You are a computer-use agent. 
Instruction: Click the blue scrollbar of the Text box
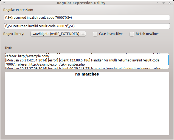tap(168, 60)
